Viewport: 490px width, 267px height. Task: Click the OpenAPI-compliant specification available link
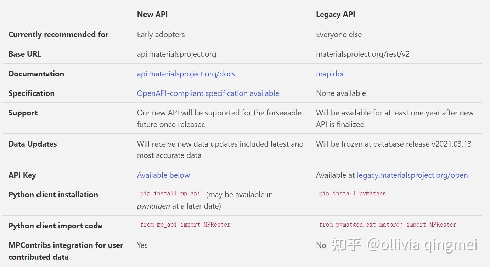coord(208,93)
